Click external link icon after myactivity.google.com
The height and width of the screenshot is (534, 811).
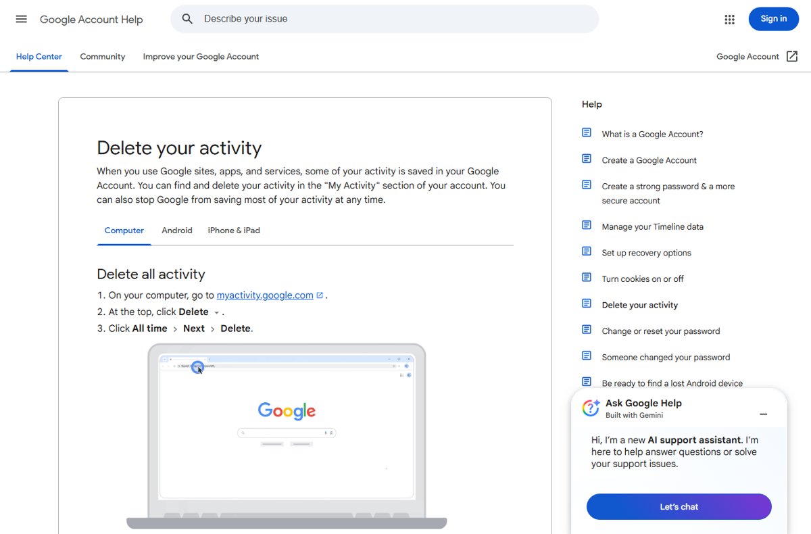click(x=320, y=295)
